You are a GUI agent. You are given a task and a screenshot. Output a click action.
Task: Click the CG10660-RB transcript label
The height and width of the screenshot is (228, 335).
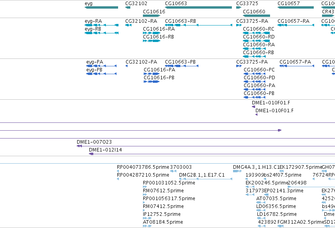(259, 53)
